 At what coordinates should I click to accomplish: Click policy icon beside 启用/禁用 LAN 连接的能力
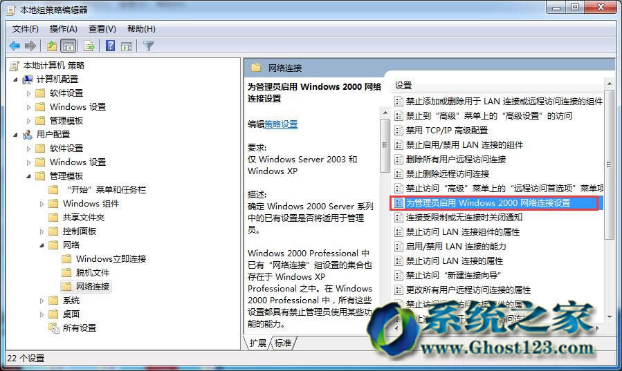[399, 246]
